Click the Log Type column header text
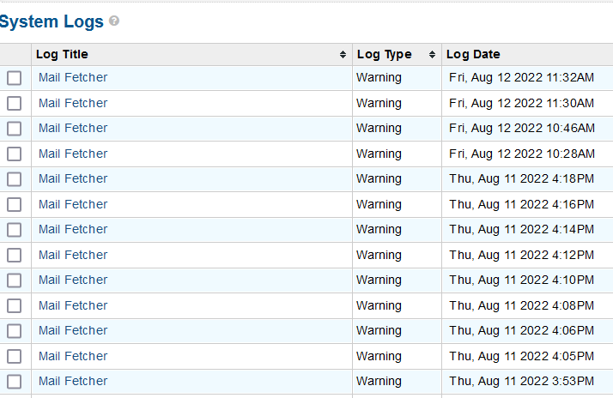613x398 pixels. [x=384, y=54]
